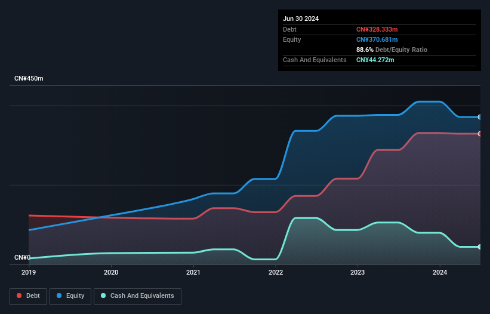Click the 2023 x-axis label
This screenshot has width=490, height=314.
pyautogui.click(x=358, y=272)
